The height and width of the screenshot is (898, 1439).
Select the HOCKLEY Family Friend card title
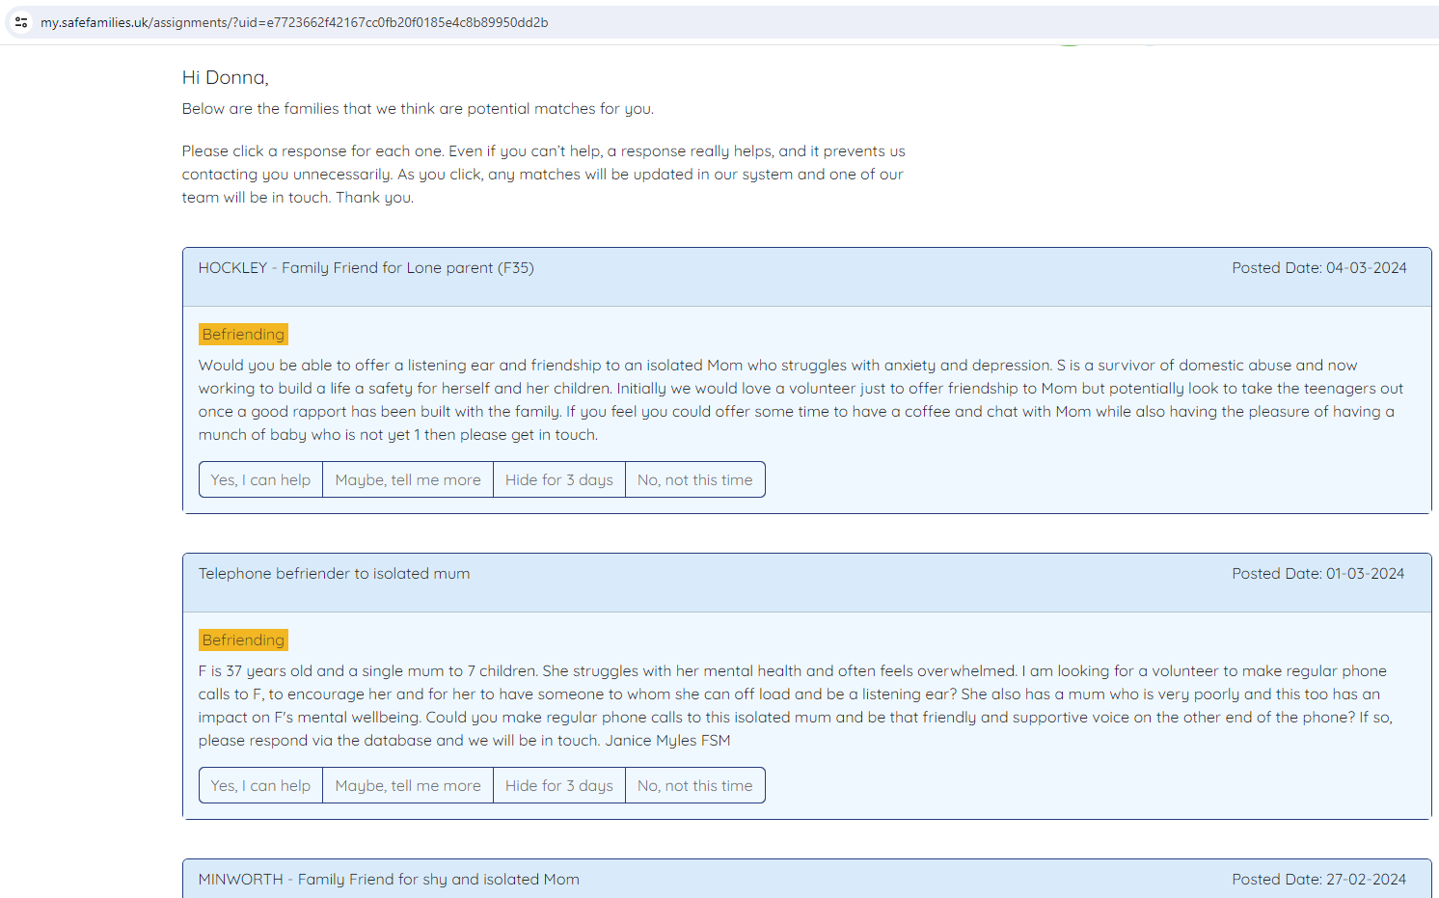pyautogui.click(x=366, y=268)
